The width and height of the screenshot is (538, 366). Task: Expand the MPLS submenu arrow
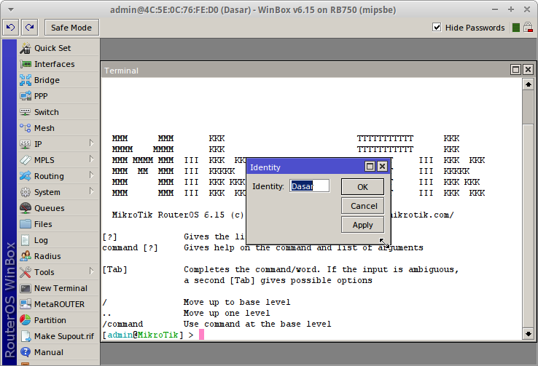pyautogui.click(x=92, y=159)
